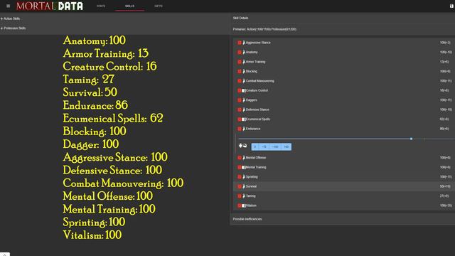The height and width of the screenshot is (256, 455).
Task: Open the Skill Details panel header
Action: [x=343, y=18]
